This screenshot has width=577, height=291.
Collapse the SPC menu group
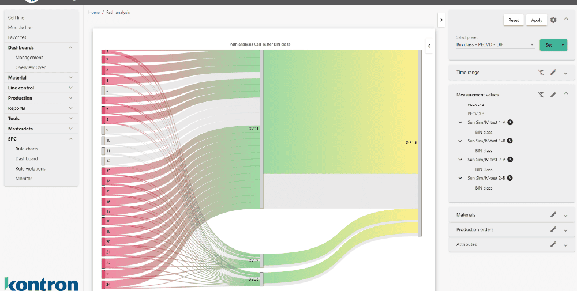(70, 139)
